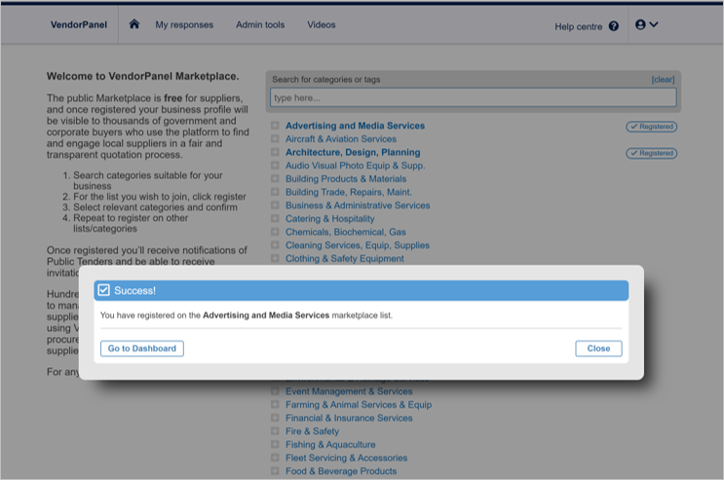Open Building Products & Materials link

[346, 178]
